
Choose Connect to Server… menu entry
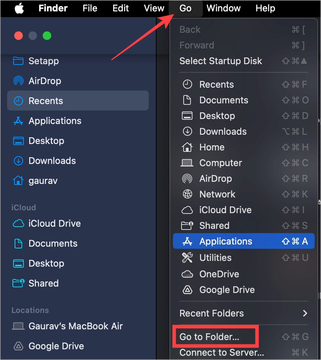coord(243,352)
